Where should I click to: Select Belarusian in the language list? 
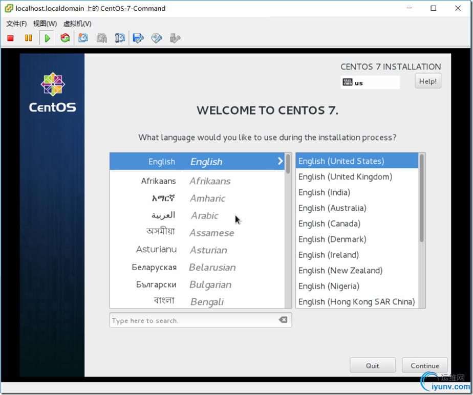[197, 267]
